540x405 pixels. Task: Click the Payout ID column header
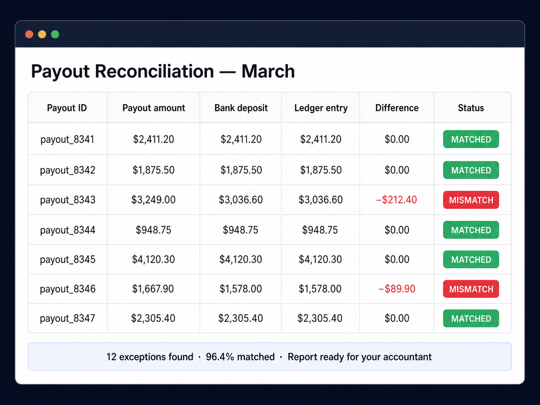(67, 108)
